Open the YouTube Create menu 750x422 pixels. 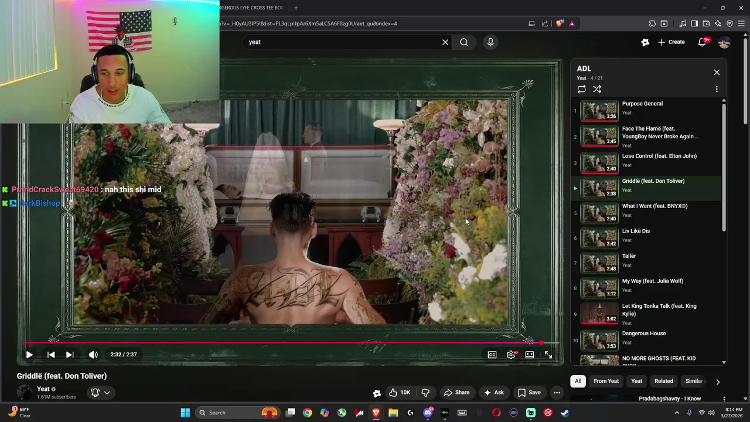point(671,42)
